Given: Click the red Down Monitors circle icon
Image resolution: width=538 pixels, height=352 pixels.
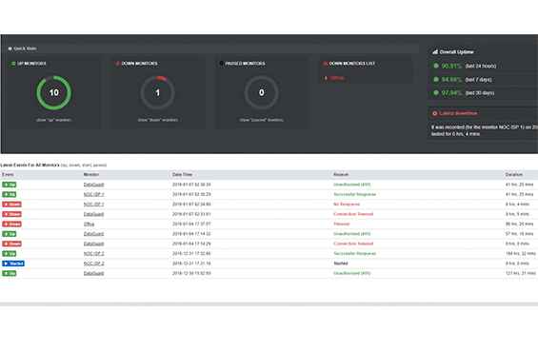Looking at the screenshot, I should pyautogui.click(x=118, y=64).
